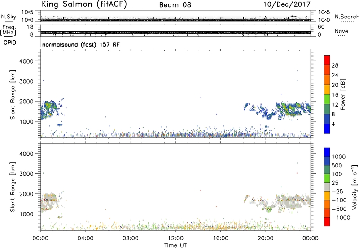Click the blue top segment of Velocity colorbar
This screenshot has height=248, width=359.
pyautogui.click(x=327, y=152)
